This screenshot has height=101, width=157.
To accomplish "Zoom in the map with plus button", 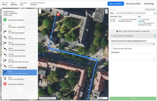I will click(40, 10).
